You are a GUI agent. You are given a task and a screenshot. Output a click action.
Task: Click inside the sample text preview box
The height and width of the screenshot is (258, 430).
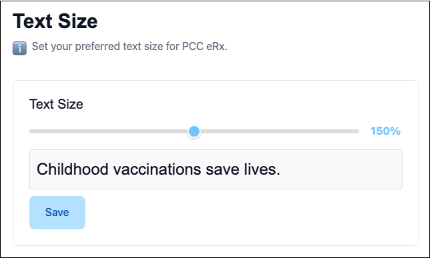[216, 169]
